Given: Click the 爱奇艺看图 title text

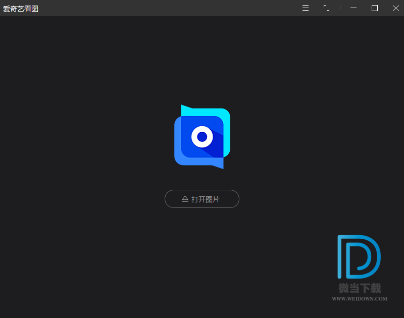Looking at the screenshot, I should [x=21, y=9].
